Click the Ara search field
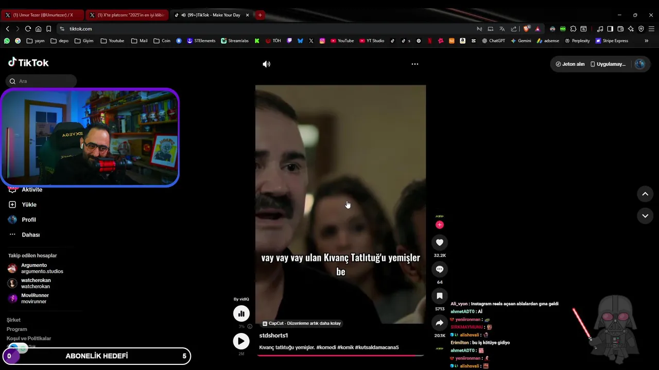This screenshot has width=659, height=370. 41,81
